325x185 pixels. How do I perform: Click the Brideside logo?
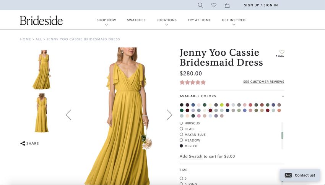[41, 21]
